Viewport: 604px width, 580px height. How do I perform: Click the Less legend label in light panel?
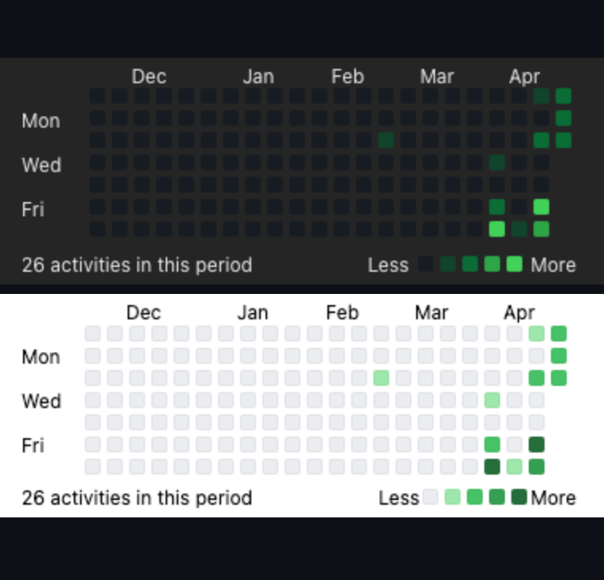[x=399, y=498]
